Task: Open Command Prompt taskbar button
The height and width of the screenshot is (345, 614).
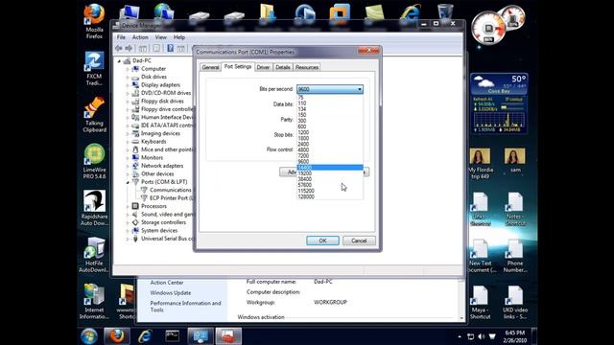Action: point(173,336)
